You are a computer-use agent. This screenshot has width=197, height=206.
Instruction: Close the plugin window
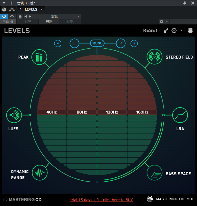coord(193,3)
